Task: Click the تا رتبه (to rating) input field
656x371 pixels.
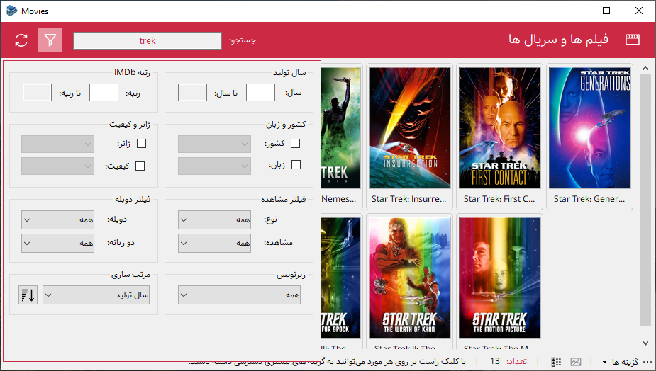Action: (x=38, y=92)
